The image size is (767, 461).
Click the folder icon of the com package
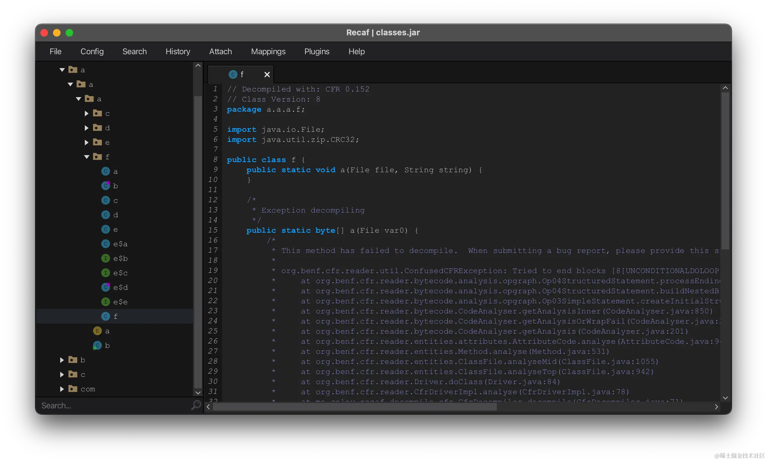point(73,388)
